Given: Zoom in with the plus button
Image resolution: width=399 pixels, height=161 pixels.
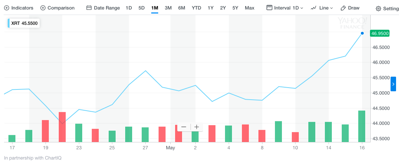Looking at the screenshot, I should click(197, 127).
